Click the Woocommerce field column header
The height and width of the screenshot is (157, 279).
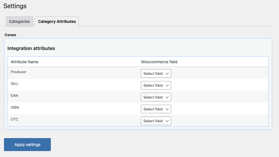point(159,62)
